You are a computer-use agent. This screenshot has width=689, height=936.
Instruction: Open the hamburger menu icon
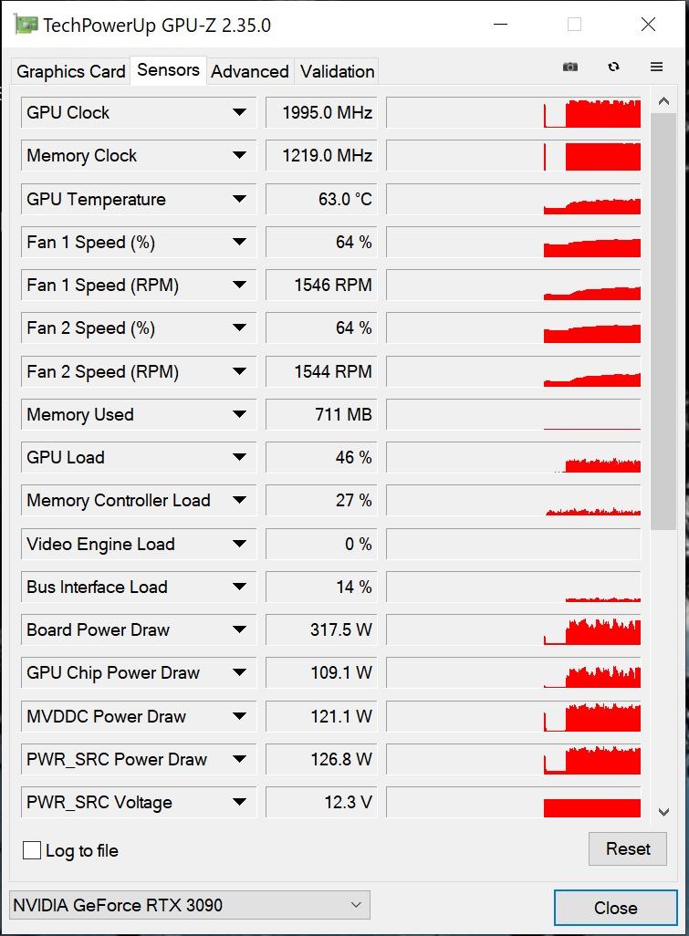[x=656, y=67]
